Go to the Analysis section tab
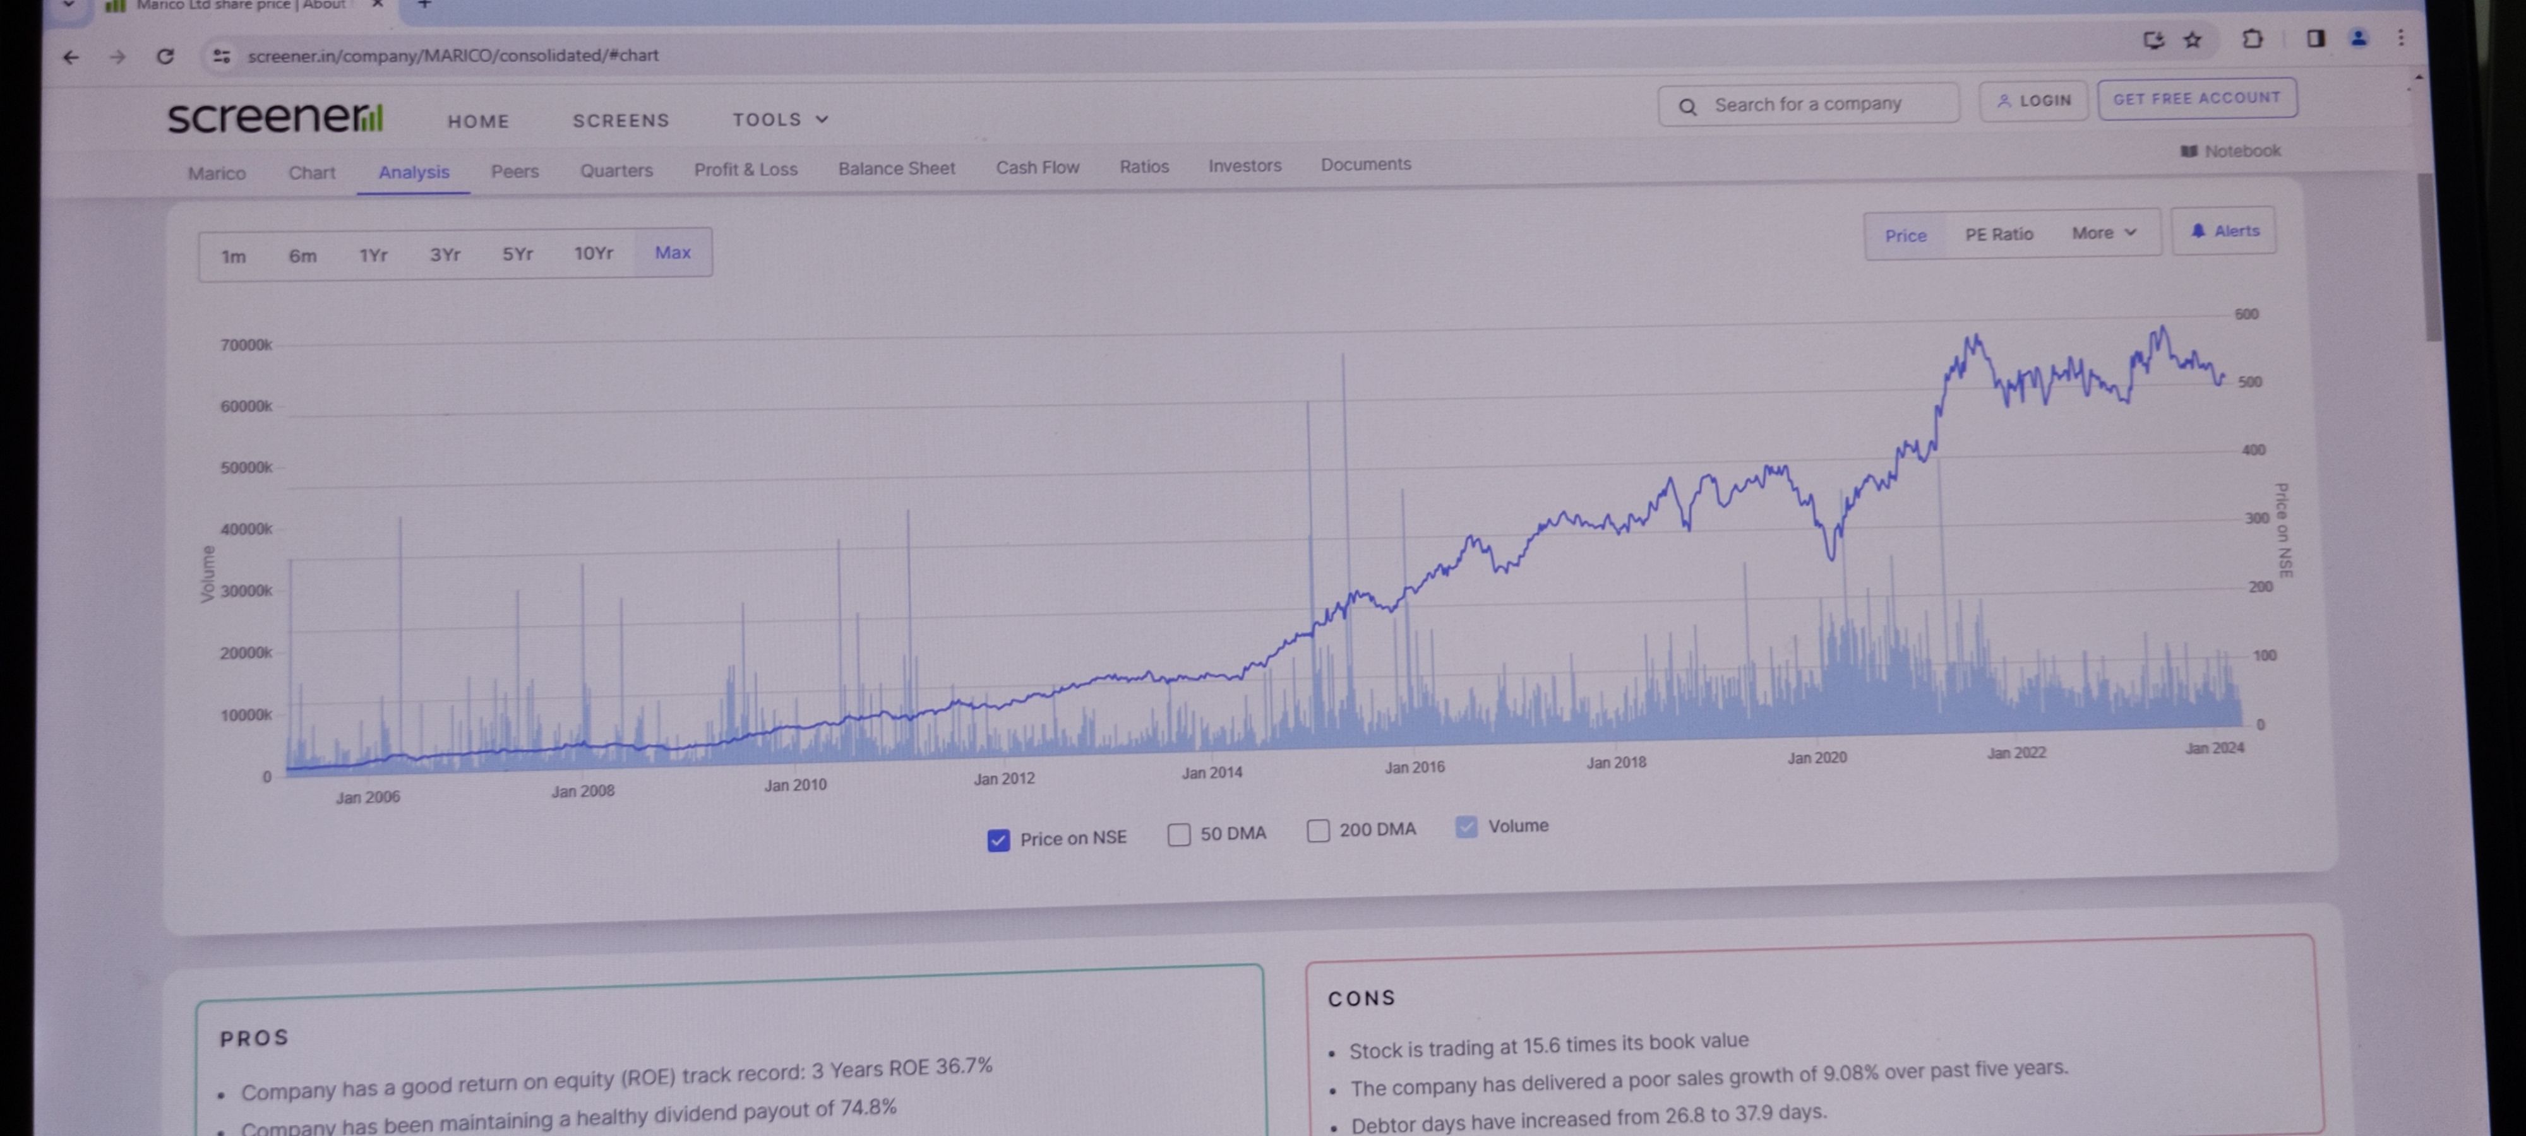Screen dimensions: 2526x1136 pyautogui.click(x=414, y=172)
